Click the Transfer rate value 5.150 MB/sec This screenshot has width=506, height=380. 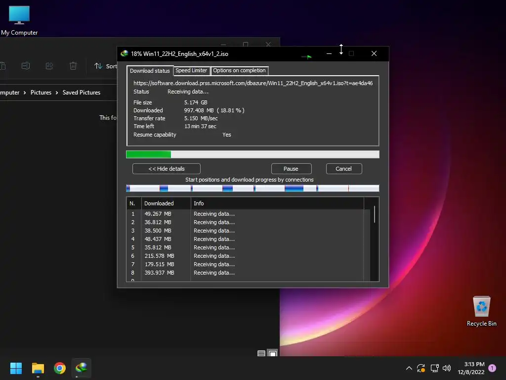click(201, 118)
